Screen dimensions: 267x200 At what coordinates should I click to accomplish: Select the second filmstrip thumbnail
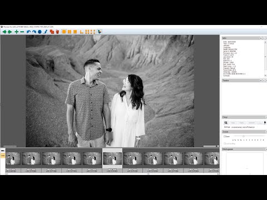click(31, 159)
